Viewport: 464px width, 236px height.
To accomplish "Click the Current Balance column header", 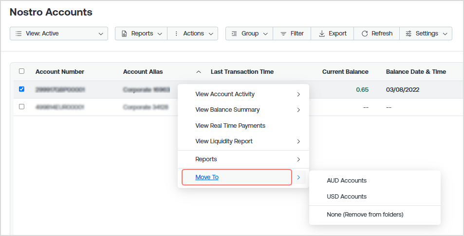I will (345, 72).
